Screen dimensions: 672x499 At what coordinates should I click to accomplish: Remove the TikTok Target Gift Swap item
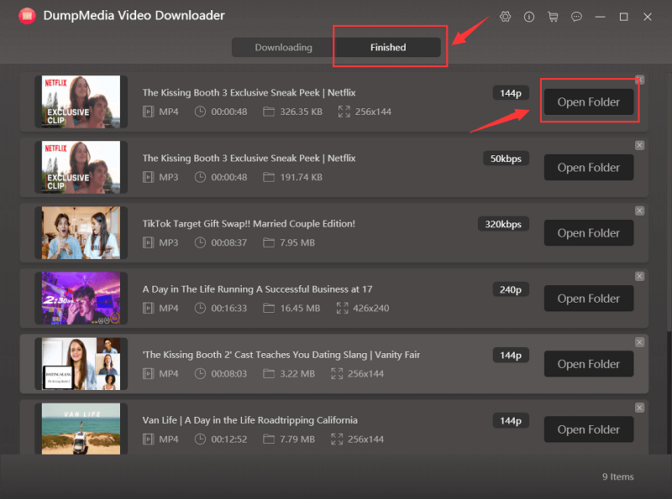pyautogui.click(x=639, y=211)
